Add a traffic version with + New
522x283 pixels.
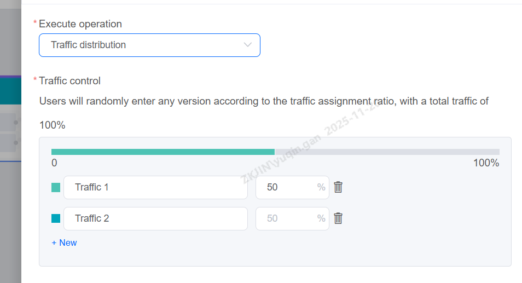coord(64,242)
